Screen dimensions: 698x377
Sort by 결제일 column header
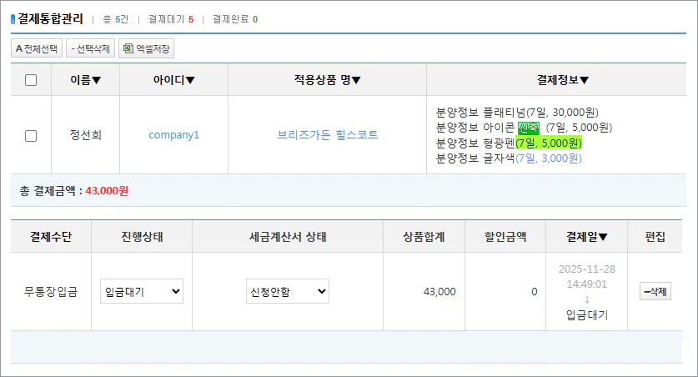click(x=586, y=237)
